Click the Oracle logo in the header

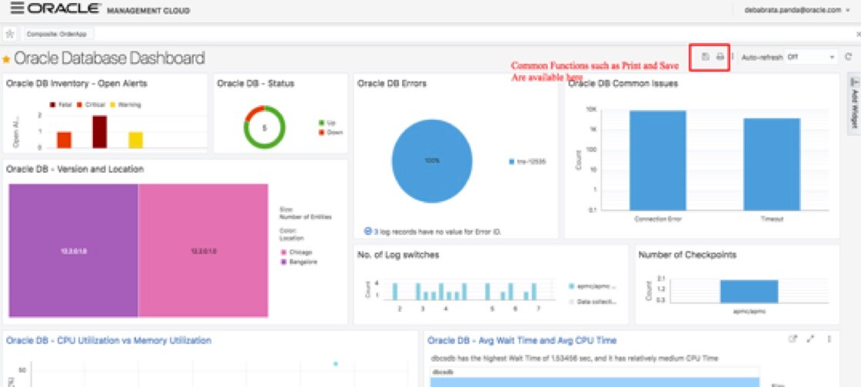tap(64, 8)
